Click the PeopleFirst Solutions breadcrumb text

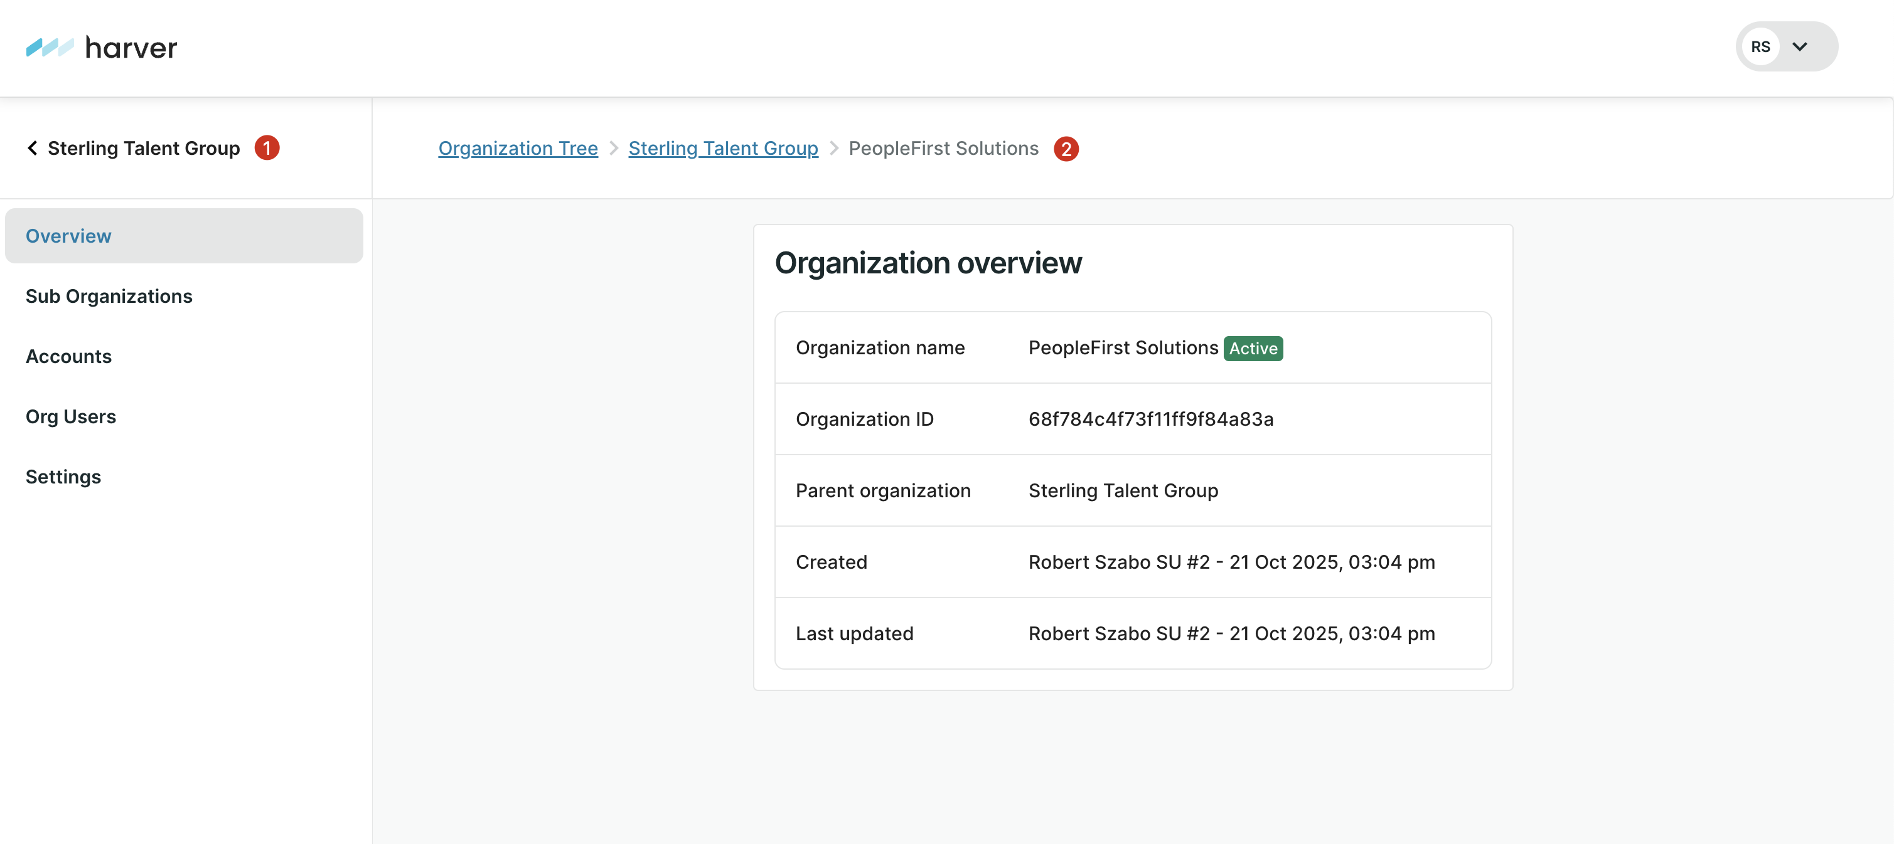click(x=943, y=149)
